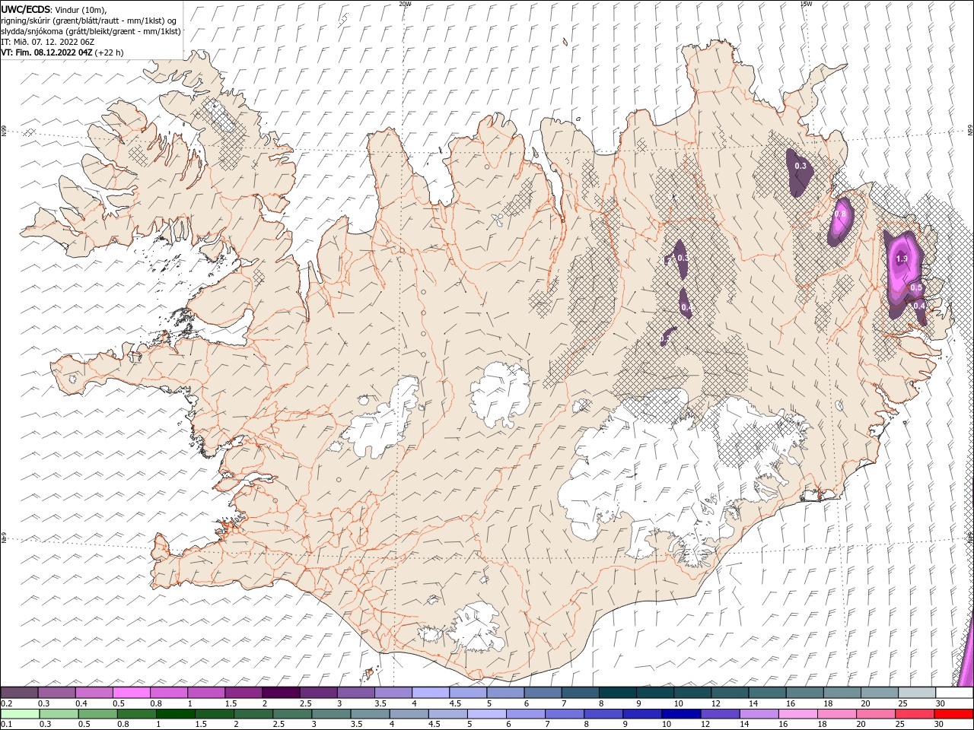Click the red bottom-row swatch after 30

click(x=953, y=714)
